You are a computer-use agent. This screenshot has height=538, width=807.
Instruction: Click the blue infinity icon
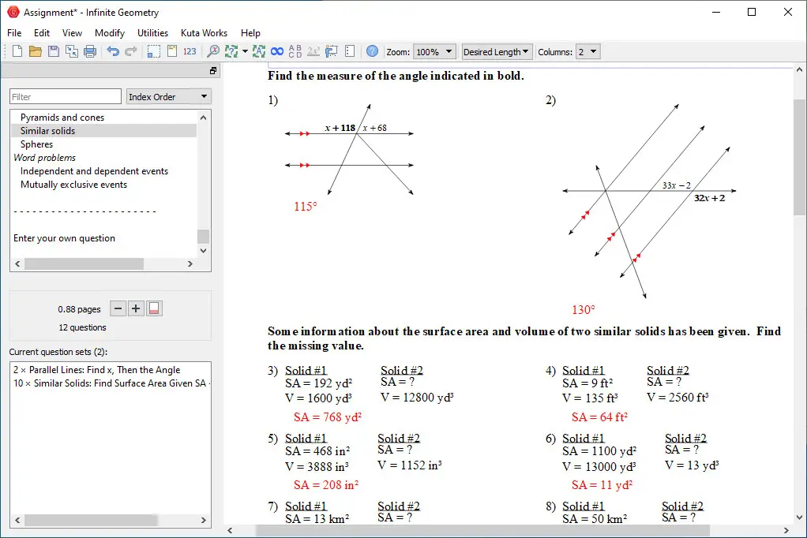click(277, 51)
